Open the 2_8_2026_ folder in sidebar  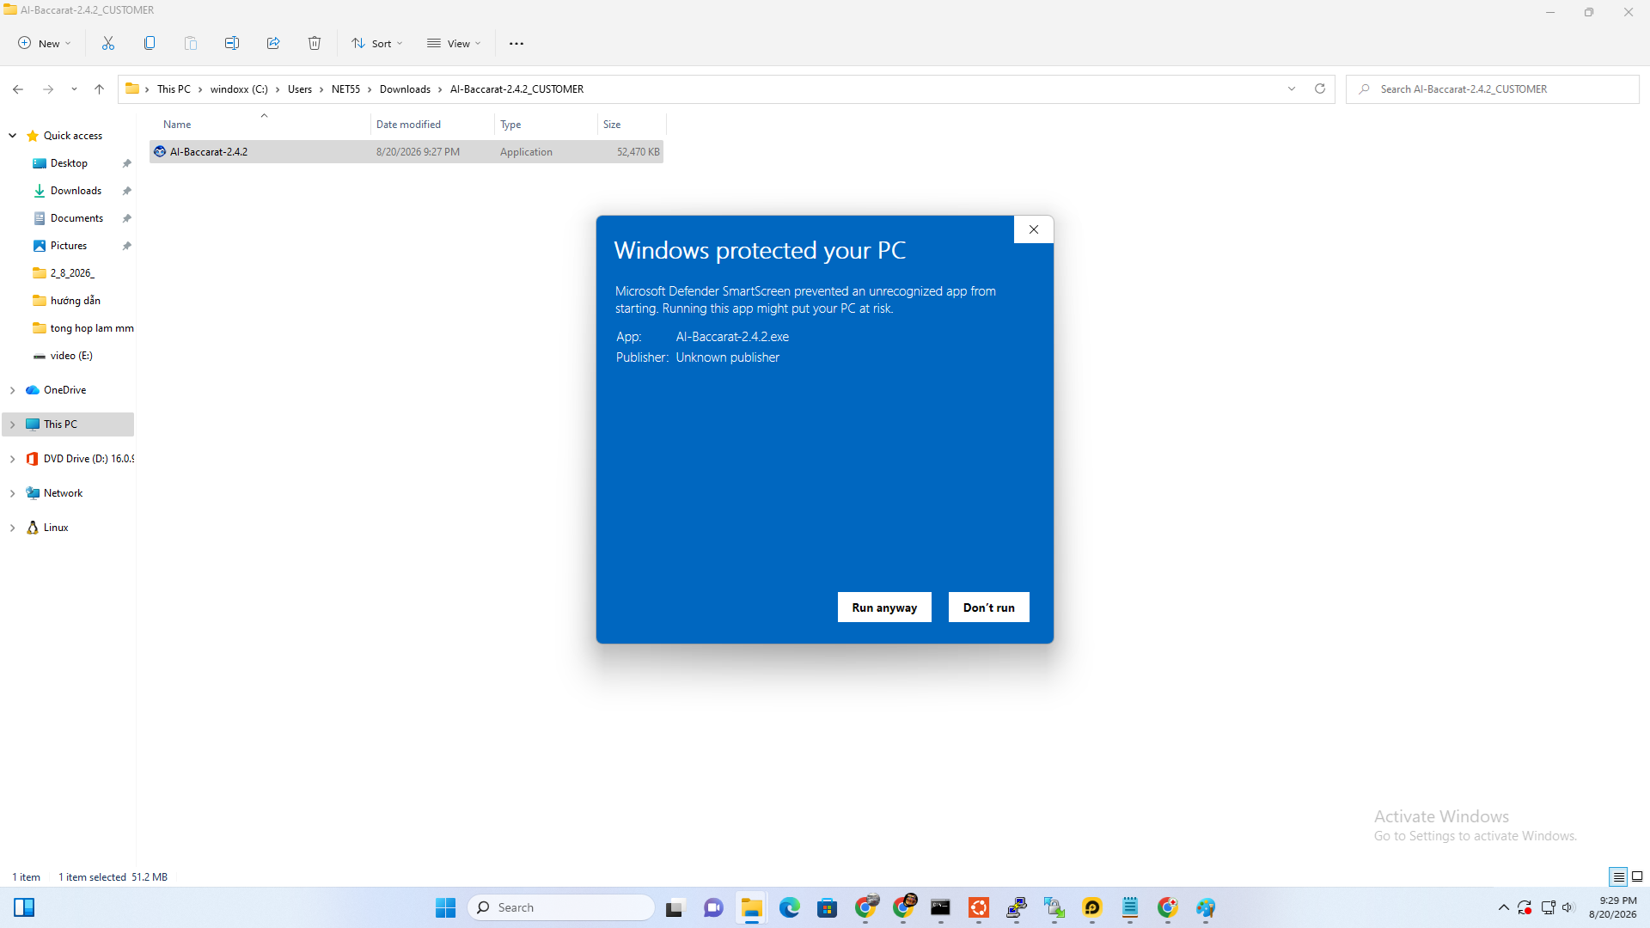coord(72,273)
